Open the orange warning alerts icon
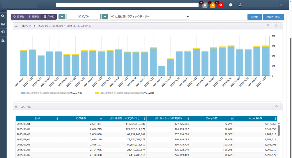Image resolution: width=292 pixels, height=158 pixels. (213, 5)
